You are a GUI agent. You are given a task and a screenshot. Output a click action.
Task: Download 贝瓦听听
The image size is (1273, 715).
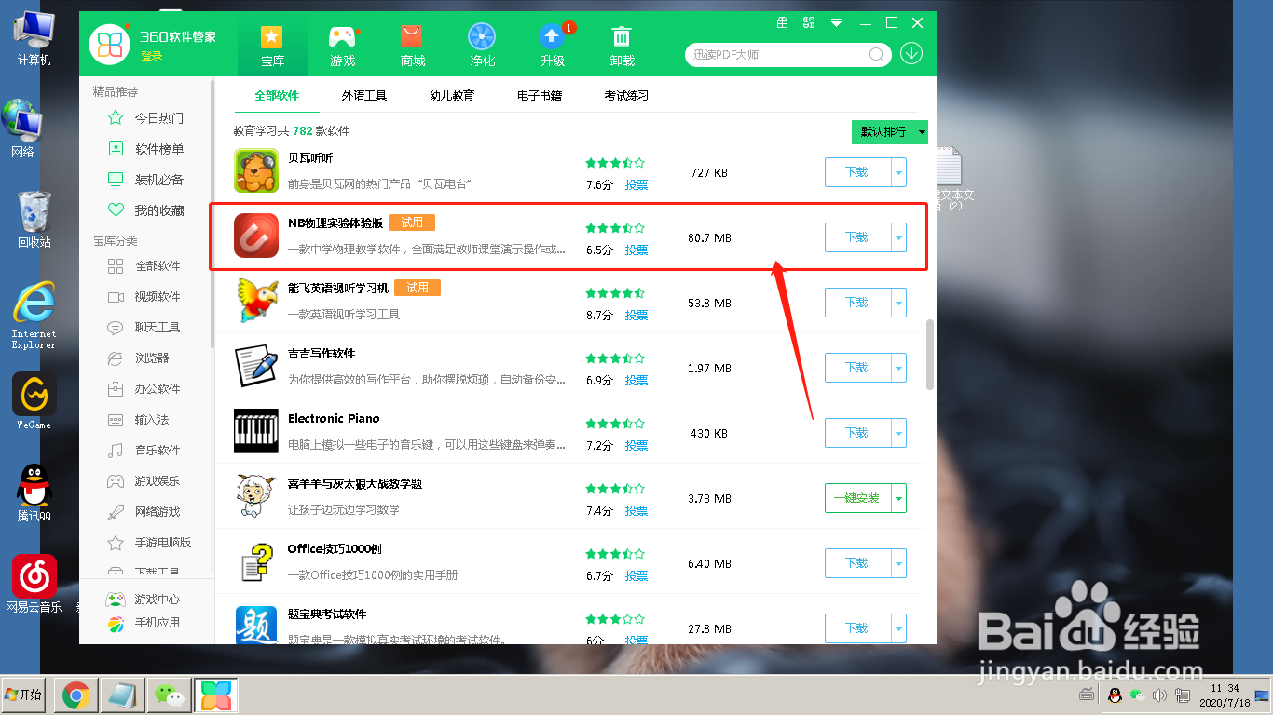click(x=858, y=172)
